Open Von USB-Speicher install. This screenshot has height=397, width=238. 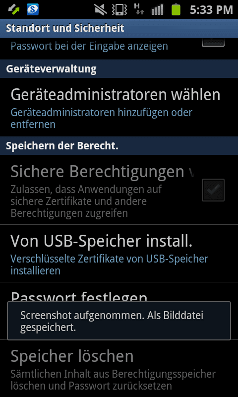(119, 254)
